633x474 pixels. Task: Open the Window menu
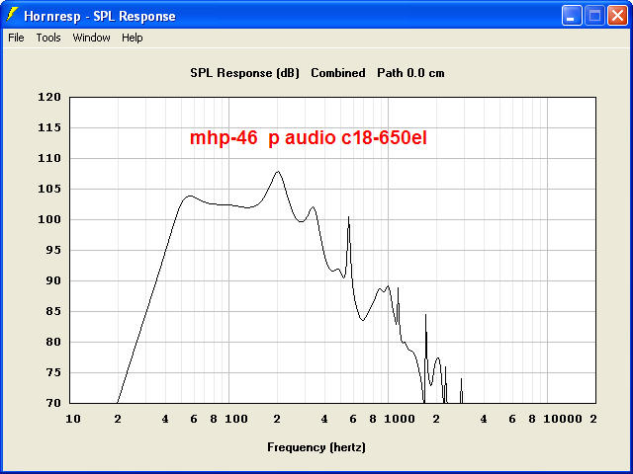[91, 38]
